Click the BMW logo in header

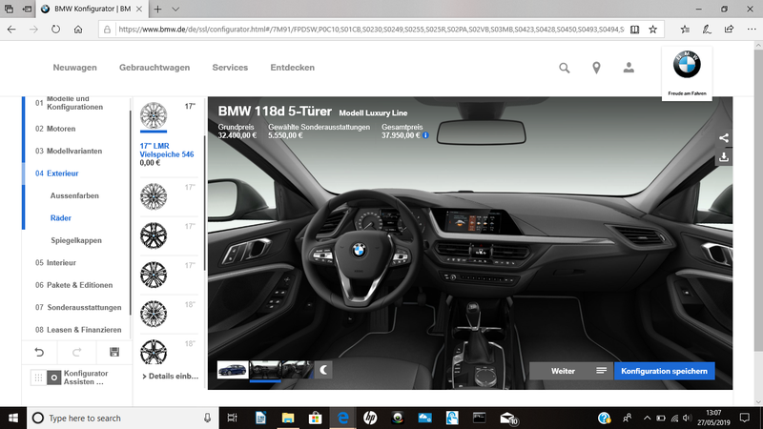coord(687,64)
